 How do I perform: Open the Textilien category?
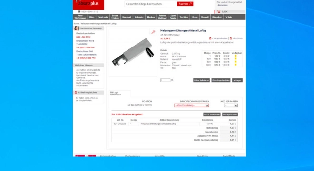pyautogui.click(x=184, y=17)
